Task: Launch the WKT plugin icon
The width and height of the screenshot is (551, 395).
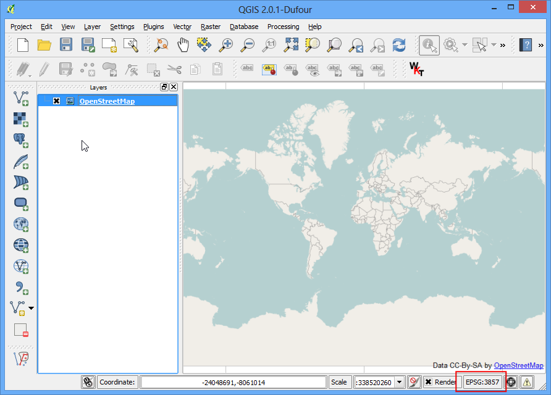Action: pyautogui.click(x=417, y=69)
